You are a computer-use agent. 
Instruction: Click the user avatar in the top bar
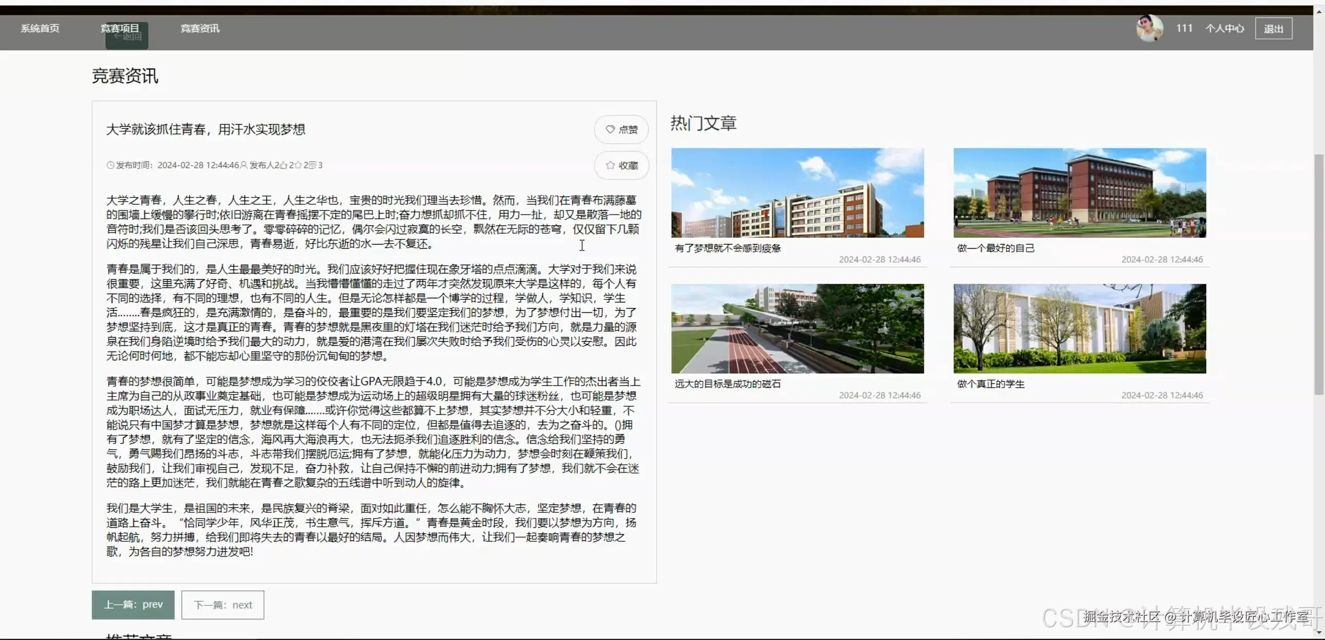click(x=1150, y=28)
